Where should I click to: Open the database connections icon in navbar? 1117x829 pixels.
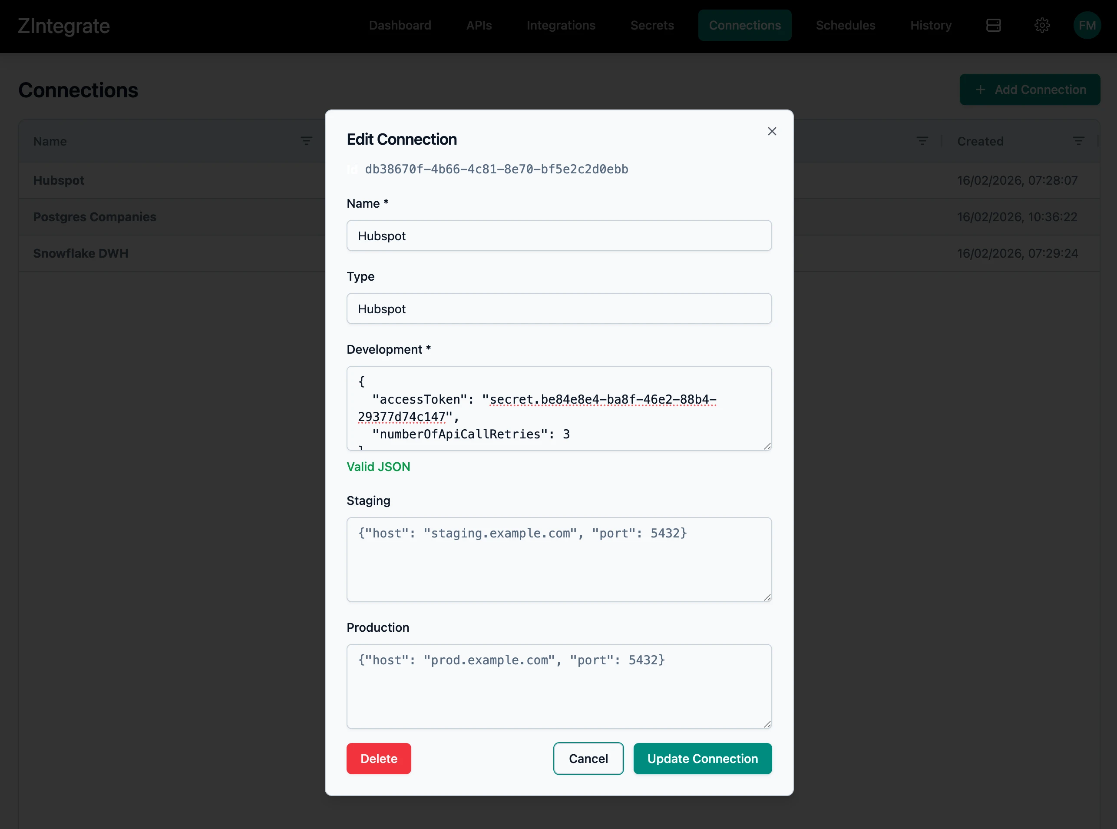click(x=994, y=25)
